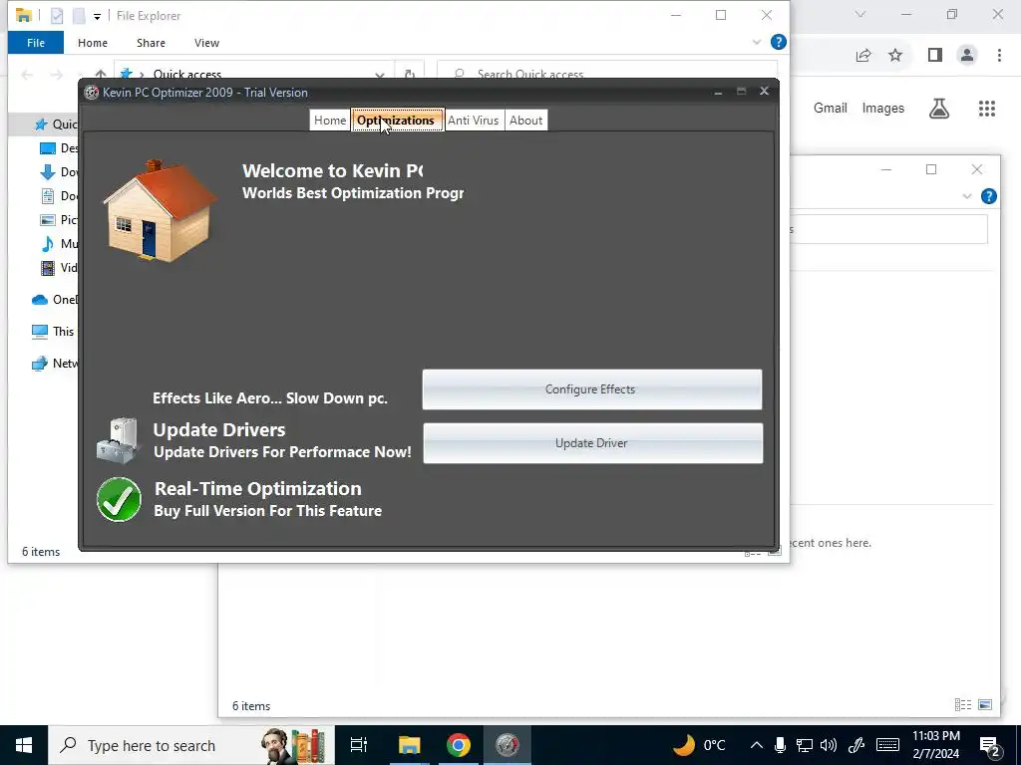Select Documents in the navigation pane
1021x765 pixels.
(x=59, y=196)
